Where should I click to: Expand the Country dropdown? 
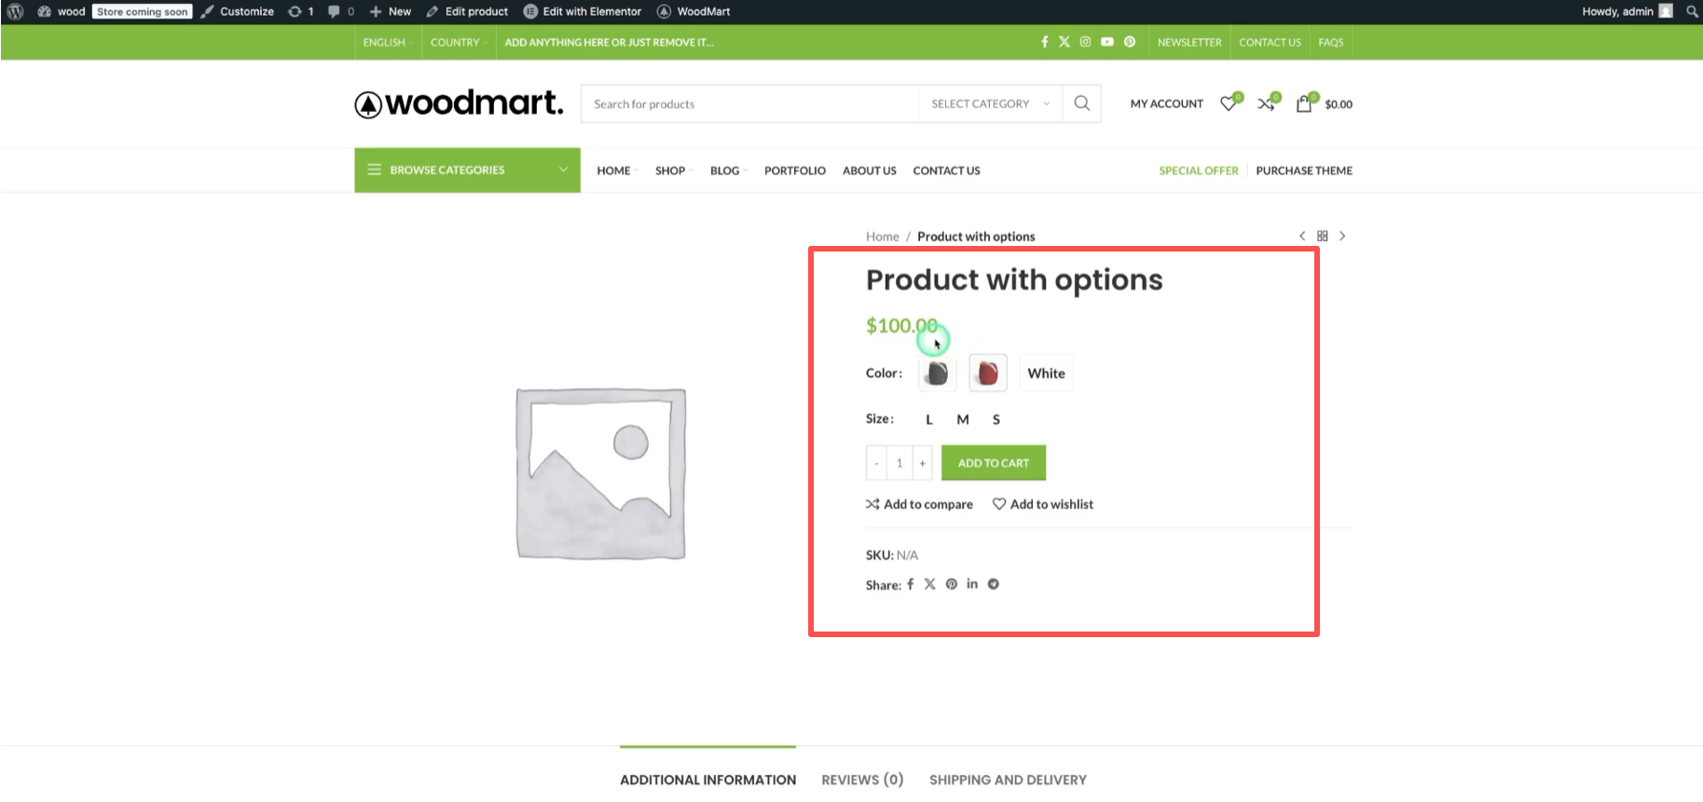coord(458,42)
